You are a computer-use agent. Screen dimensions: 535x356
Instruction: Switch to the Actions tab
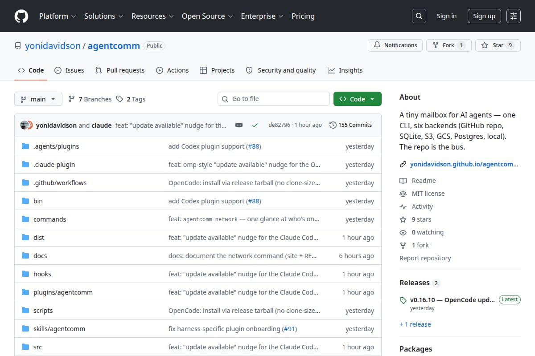[173, 70]
